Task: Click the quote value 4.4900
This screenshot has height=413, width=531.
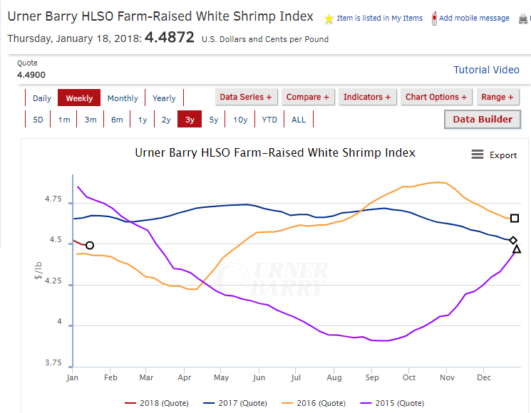Action: pos(31,75)
